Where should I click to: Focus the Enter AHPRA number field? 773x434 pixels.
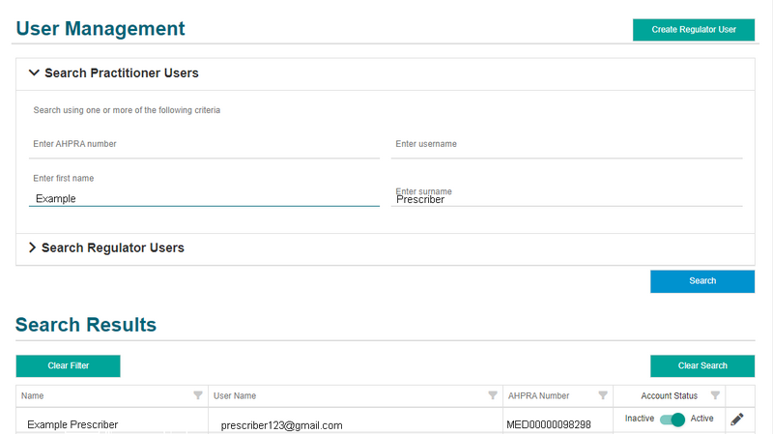click(x=204, y=145)
